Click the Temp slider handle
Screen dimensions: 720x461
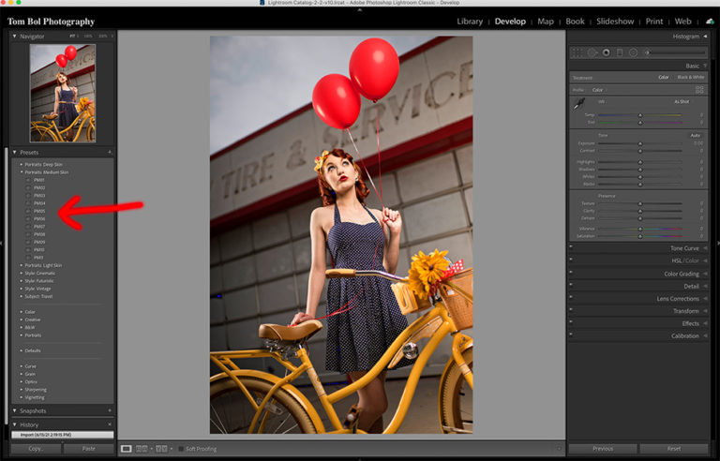click(x=640, y=115)
